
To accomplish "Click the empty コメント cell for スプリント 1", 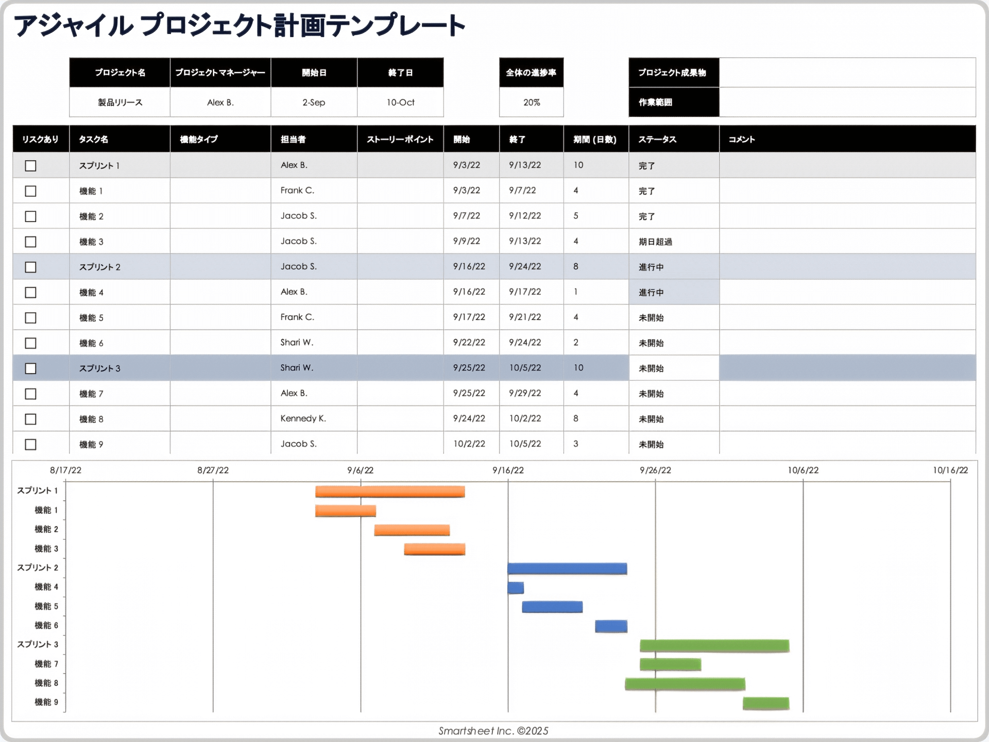I will pos(847,165).
